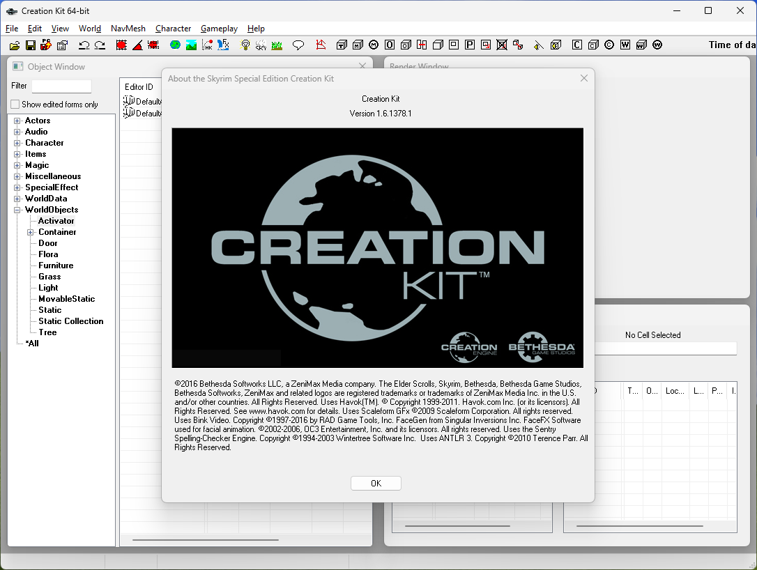Select the Furniture tree item
The width and height of the screenshot is (757, 570).
point(56,265)
